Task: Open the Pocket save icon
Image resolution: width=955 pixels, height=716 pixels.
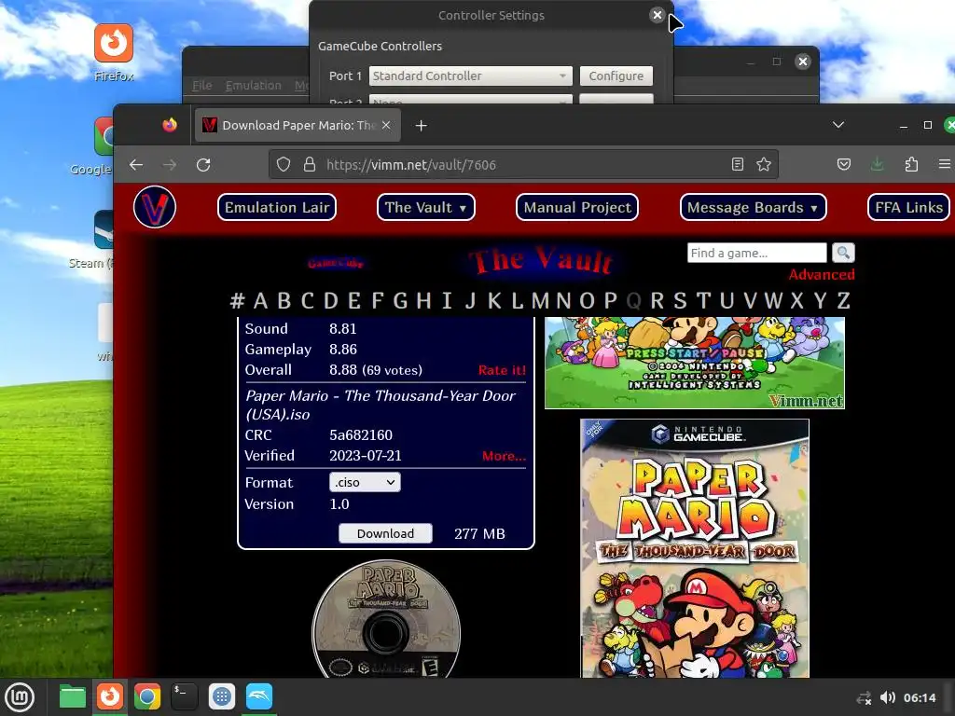Action: [843, 164]
